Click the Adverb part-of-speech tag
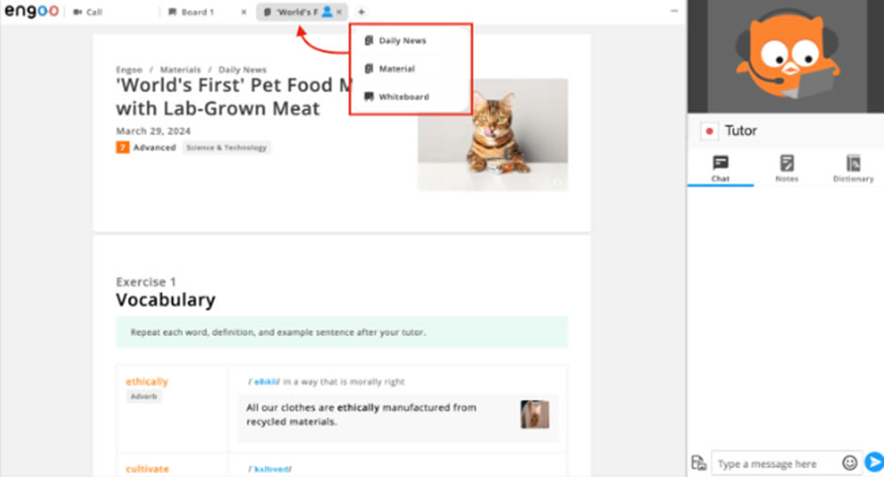This screenshot has height=477, width=884. coord(144,396)
